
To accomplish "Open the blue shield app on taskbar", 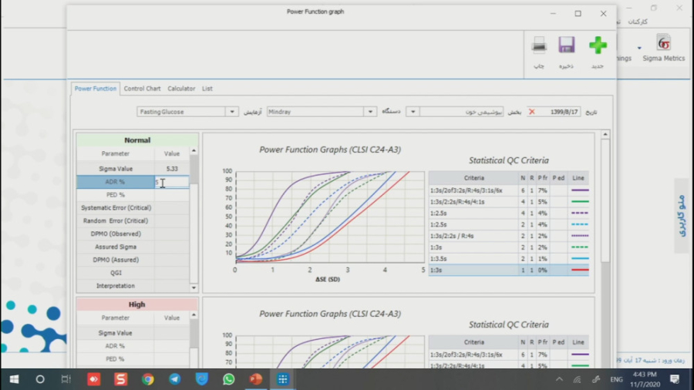I will click(202, 379).
